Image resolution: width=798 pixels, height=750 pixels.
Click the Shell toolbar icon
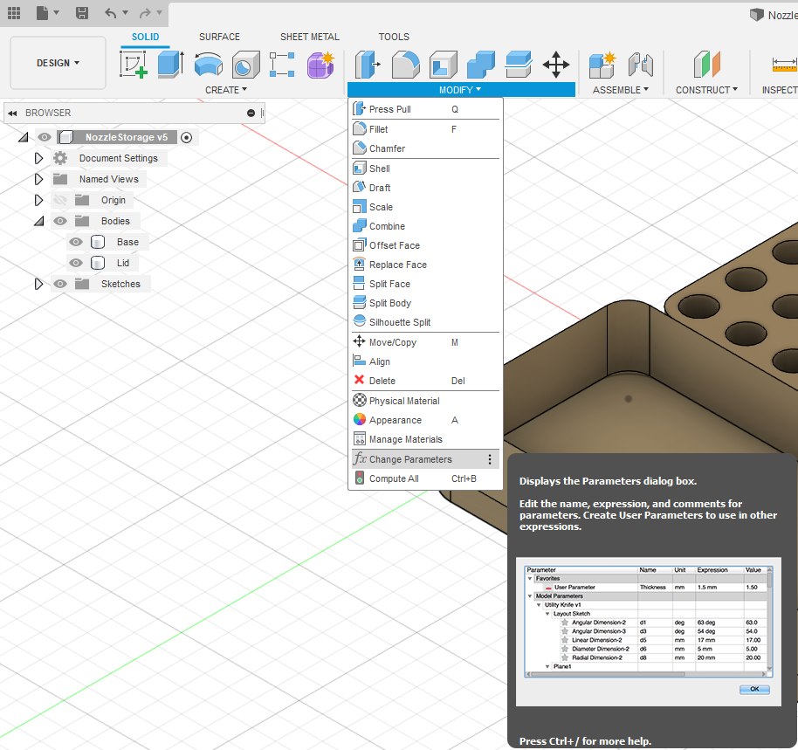pos(444,65)
